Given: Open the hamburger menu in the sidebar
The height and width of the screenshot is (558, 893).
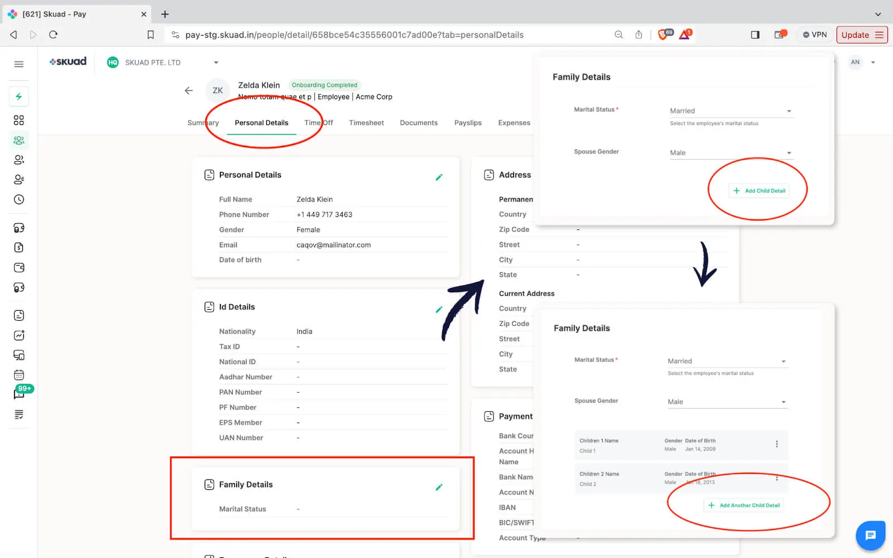Looking at the screenshot, I should coord(19,64).
